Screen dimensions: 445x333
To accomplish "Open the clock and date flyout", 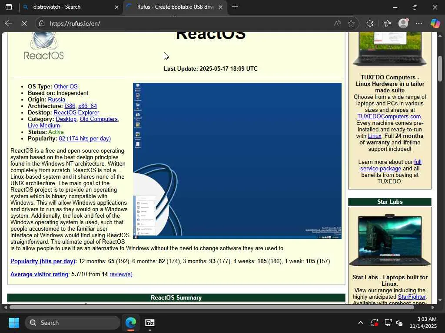I will pyautogui.click(x=423, y=323).
